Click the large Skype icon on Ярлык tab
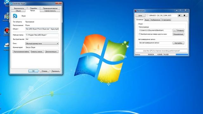Screen dimensions: 203x114 (15, 16)
